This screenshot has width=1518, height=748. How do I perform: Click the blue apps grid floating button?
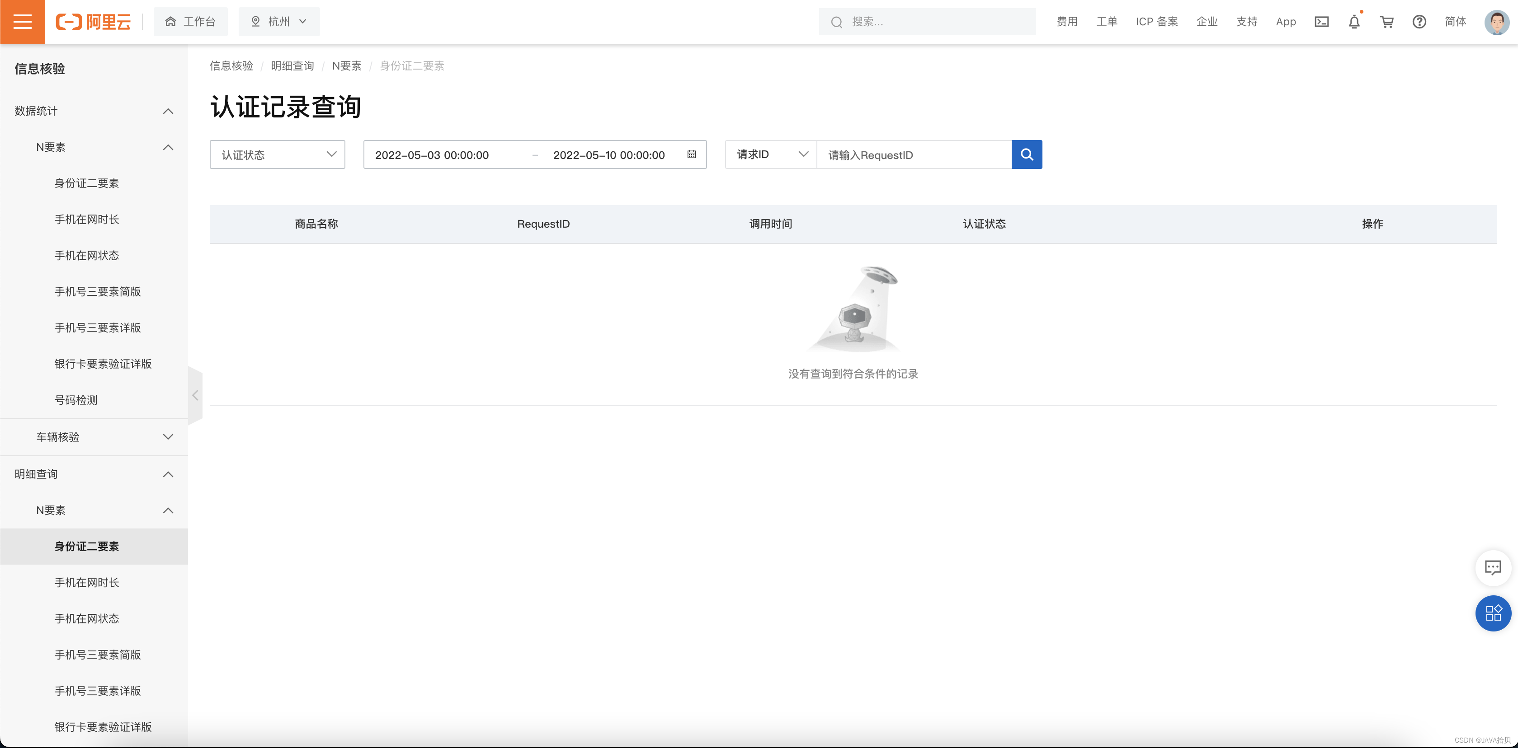coord(1493,613)
